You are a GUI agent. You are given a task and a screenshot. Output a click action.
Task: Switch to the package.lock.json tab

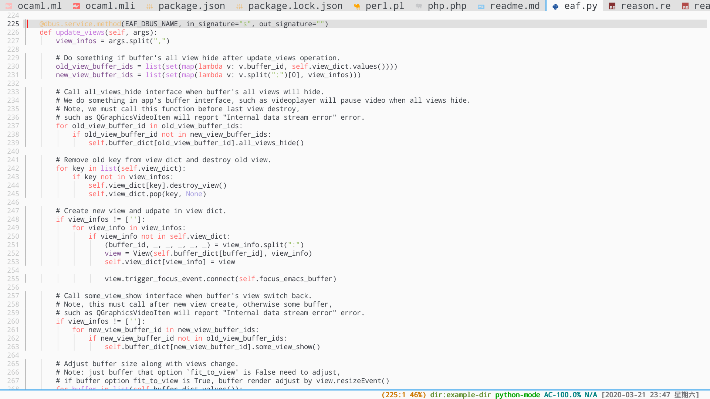[x=295, y=6]
